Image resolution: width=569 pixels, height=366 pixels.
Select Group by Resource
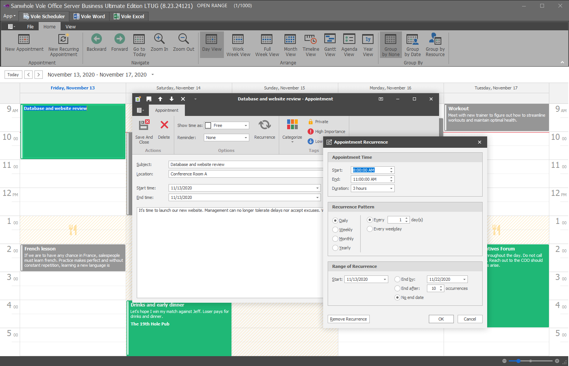click(x=435, y=45)
